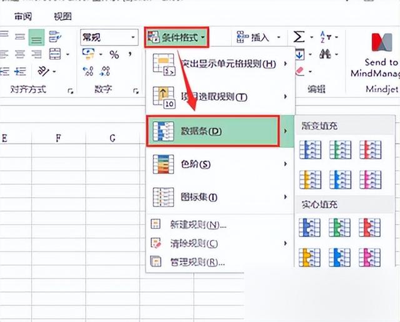Choose the red solid fill data bar
This screenshot has height=322, width=400.
369,228
